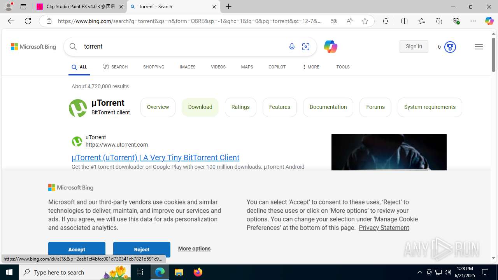Search using an image icon

click(306, 47)
